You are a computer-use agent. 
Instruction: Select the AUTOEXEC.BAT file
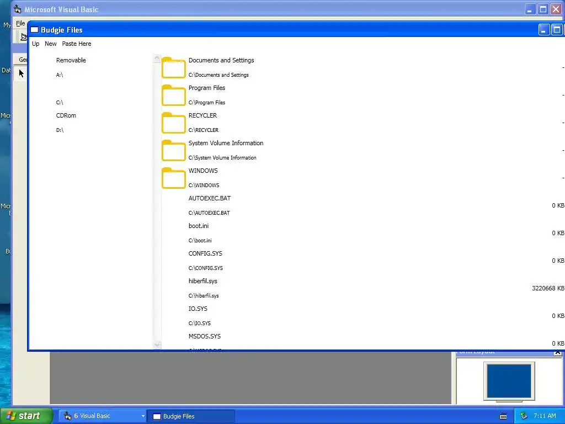(x=209, y=198)
